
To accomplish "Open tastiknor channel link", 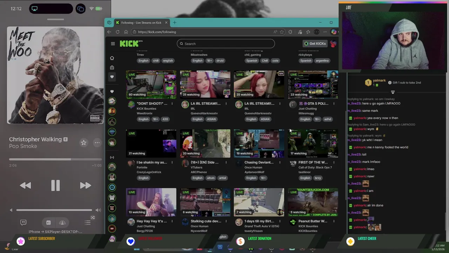I will 304,172.
